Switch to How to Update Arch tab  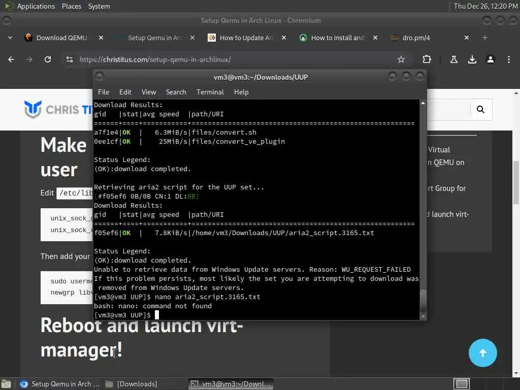click(x=246, y=38)
